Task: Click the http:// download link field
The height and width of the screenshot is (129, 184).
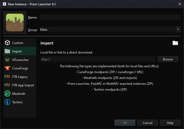Action: tap(98, 59)
